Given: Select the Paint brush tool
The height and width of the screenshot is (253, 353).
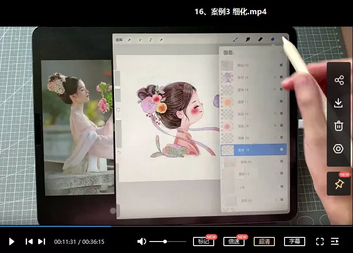Looking at the screenshot, I should point(235,39).
